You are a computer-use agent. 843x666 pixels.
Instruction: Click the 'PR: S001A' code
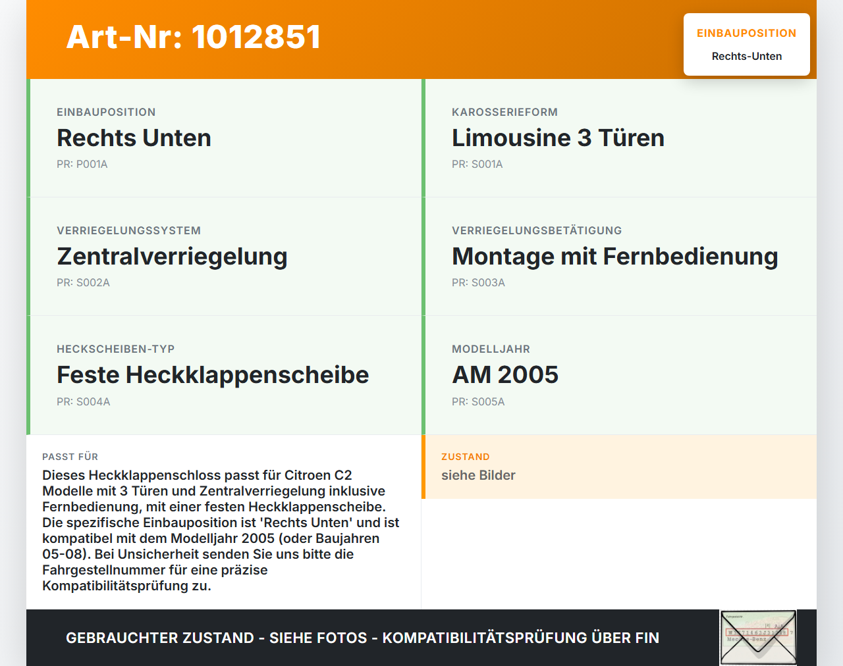tap(477, 165)
